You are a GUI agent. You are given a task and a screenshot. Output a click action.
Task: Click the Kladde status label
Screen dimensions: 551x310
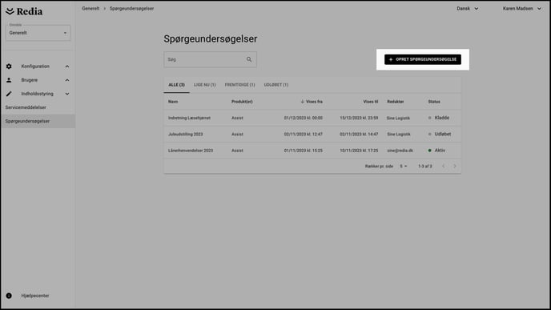click(x=442, y=118)
